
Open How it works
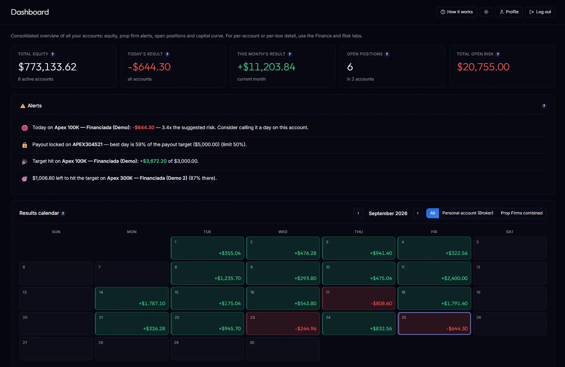[x=457, y=12]
